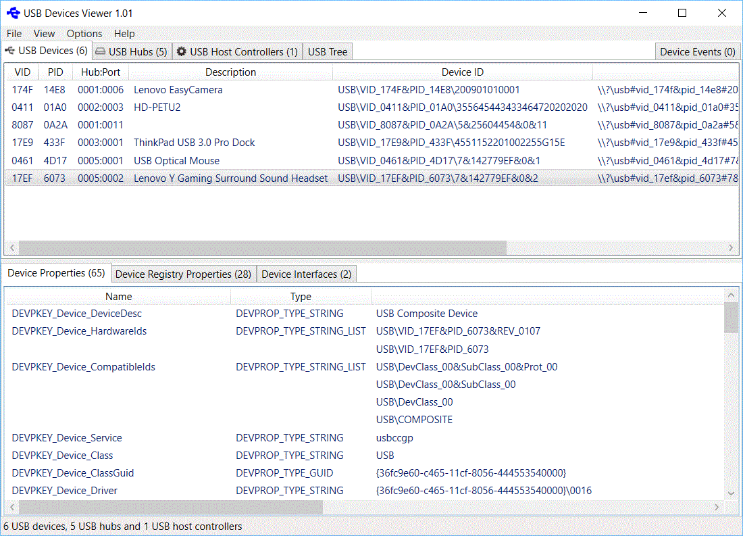Click the down arrow of the properties scrollbar
The height and width of the screenshot is (536, 743).
[x=732, y=493]
